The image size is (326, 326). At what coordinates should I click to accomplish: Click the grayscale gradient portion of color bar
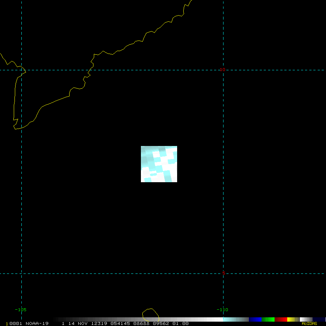pyautogui.click(x=138, y=319)
